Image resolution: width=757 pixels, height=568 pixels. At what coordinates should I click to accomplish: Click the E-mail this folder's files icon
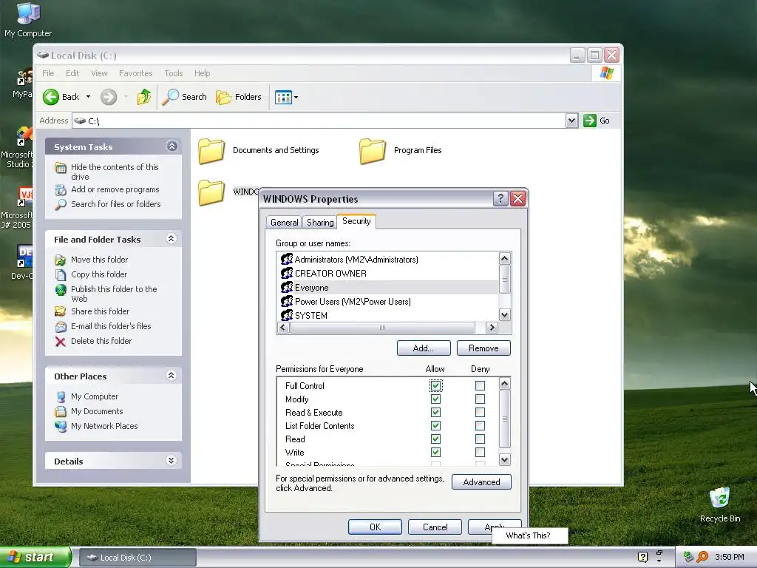click(x=61, y=326)
